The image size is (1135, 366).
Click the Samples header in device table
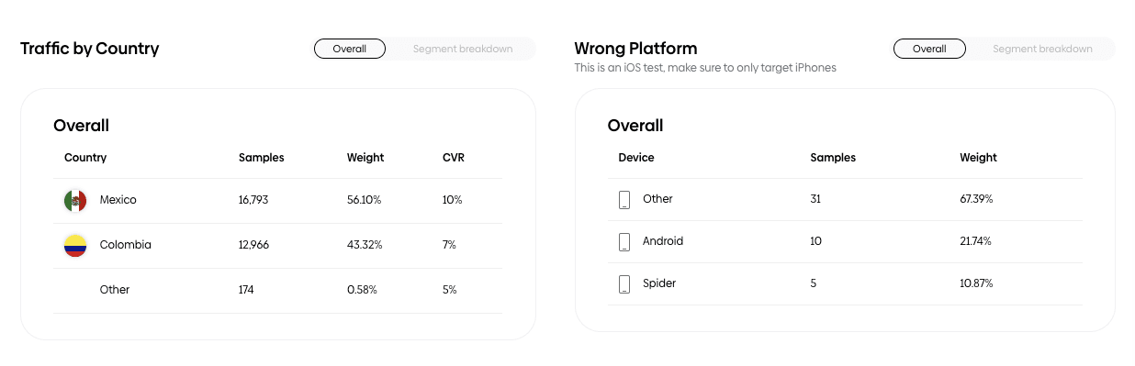click(833, 158)
